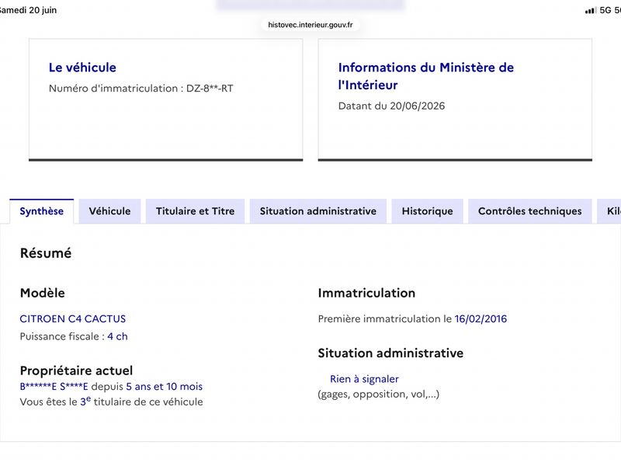Select the partially visible Kilométrage tab
This screenshot has height=466, width=621.
(x=609, y=211)
